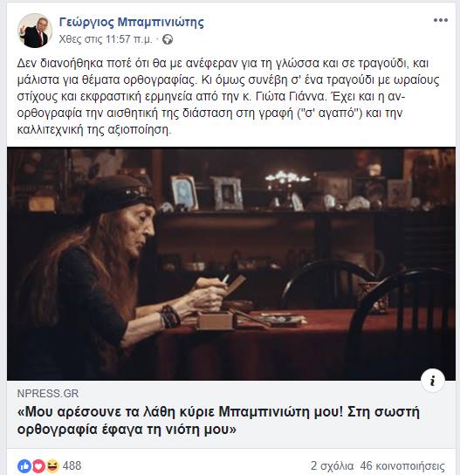Click the post text paragraph beginning Δεν διανοήθηκα
The image size is (460, 475).
[229, 96]
